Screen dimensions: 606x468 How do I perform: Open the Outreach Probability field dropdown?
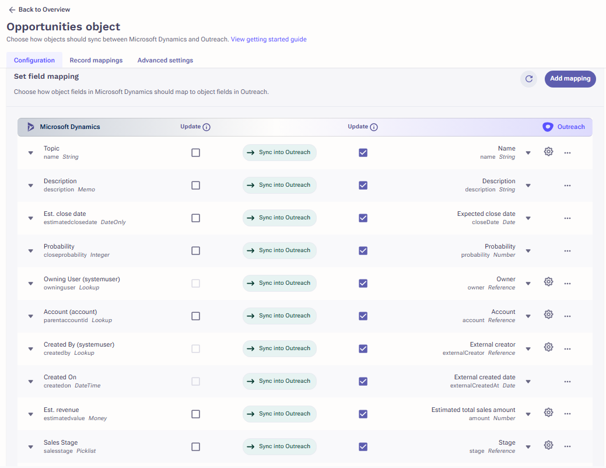(528, 251)
